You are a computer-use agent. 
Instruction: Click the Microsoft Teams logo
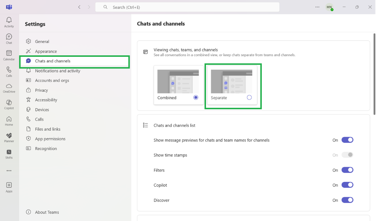[9, 7]
